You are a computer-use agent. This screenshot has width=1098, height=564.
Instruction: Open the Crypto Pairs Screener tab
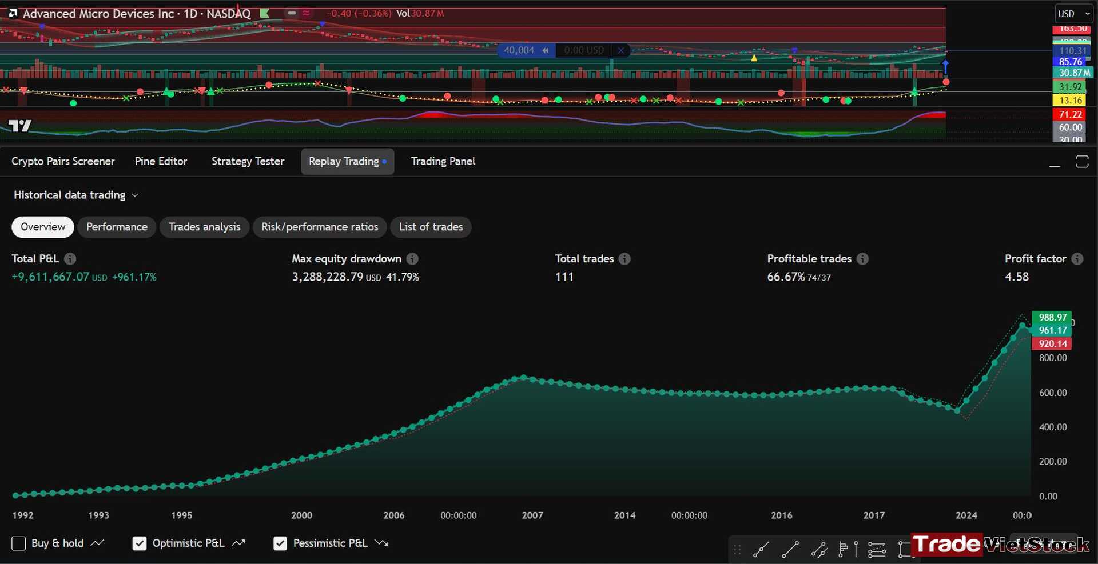pyautogui.click(x=63, y=161)
